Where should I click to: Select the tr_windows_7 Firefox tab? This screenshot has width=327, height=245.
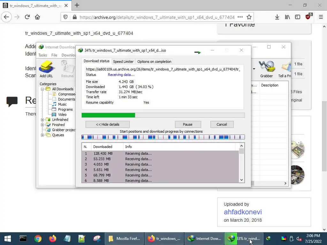[x=36, y=5]
